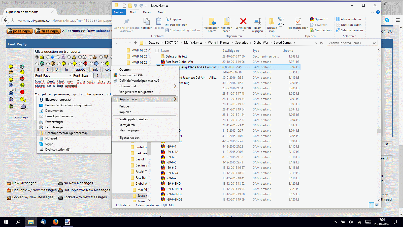Viewport: 403px width, 227px height.
Task: Click the All Forums link
Action: tap(71, 31)
